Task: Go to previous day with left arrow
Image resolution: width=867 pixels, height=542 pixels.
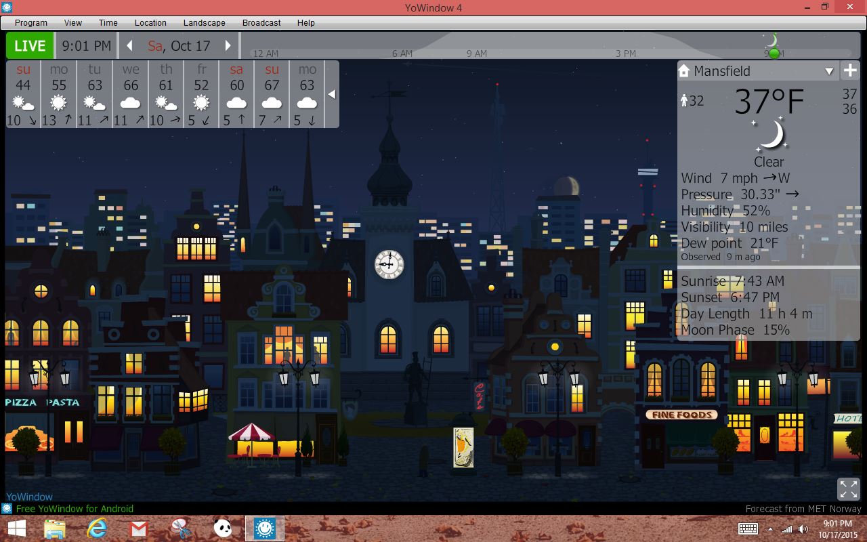Action: tap(129, 46)
